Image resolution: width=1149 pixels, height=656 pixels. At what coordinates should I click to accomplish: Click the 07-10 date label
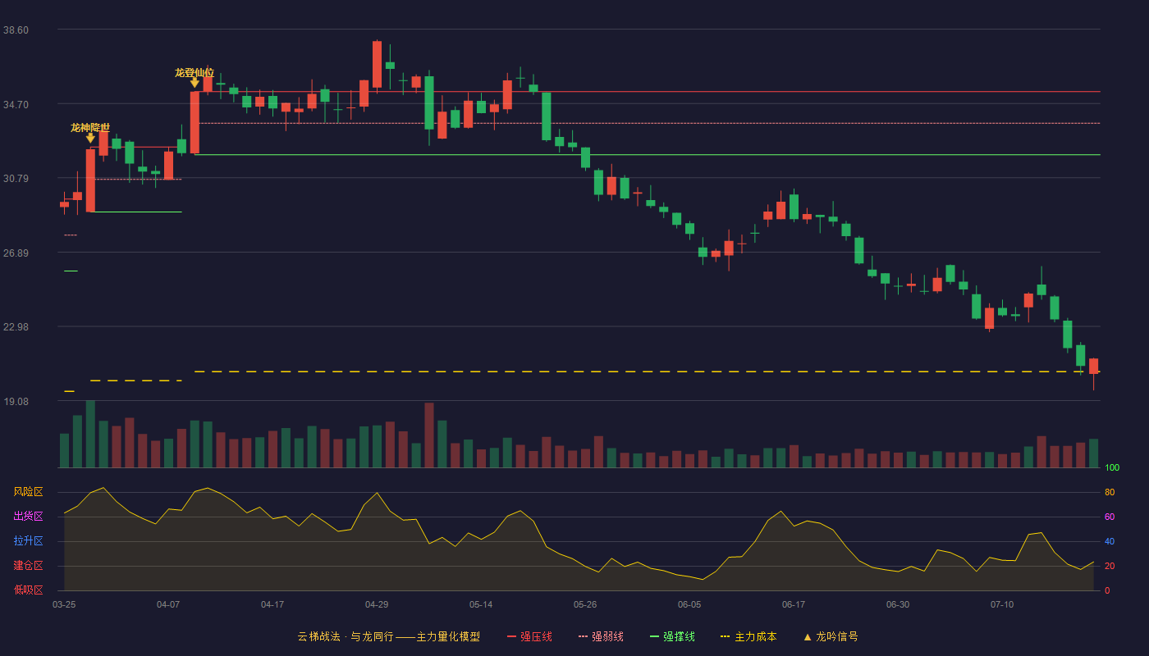tap(1002, 604)
